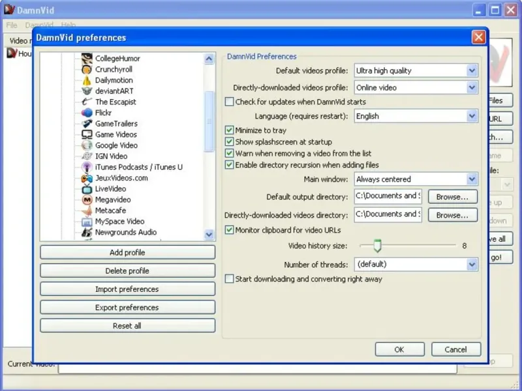Select the iTunes Podcasts icon
Image resolution: width=522 pixels, height=391 pixels.
tap(87, 167)
